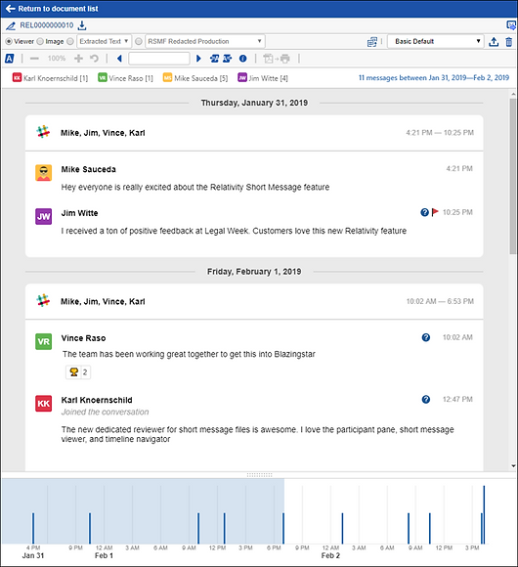The height and width of the screenshot is (567, 518).
Task: Select the Viewer radio button
Action: coord(9,42)
